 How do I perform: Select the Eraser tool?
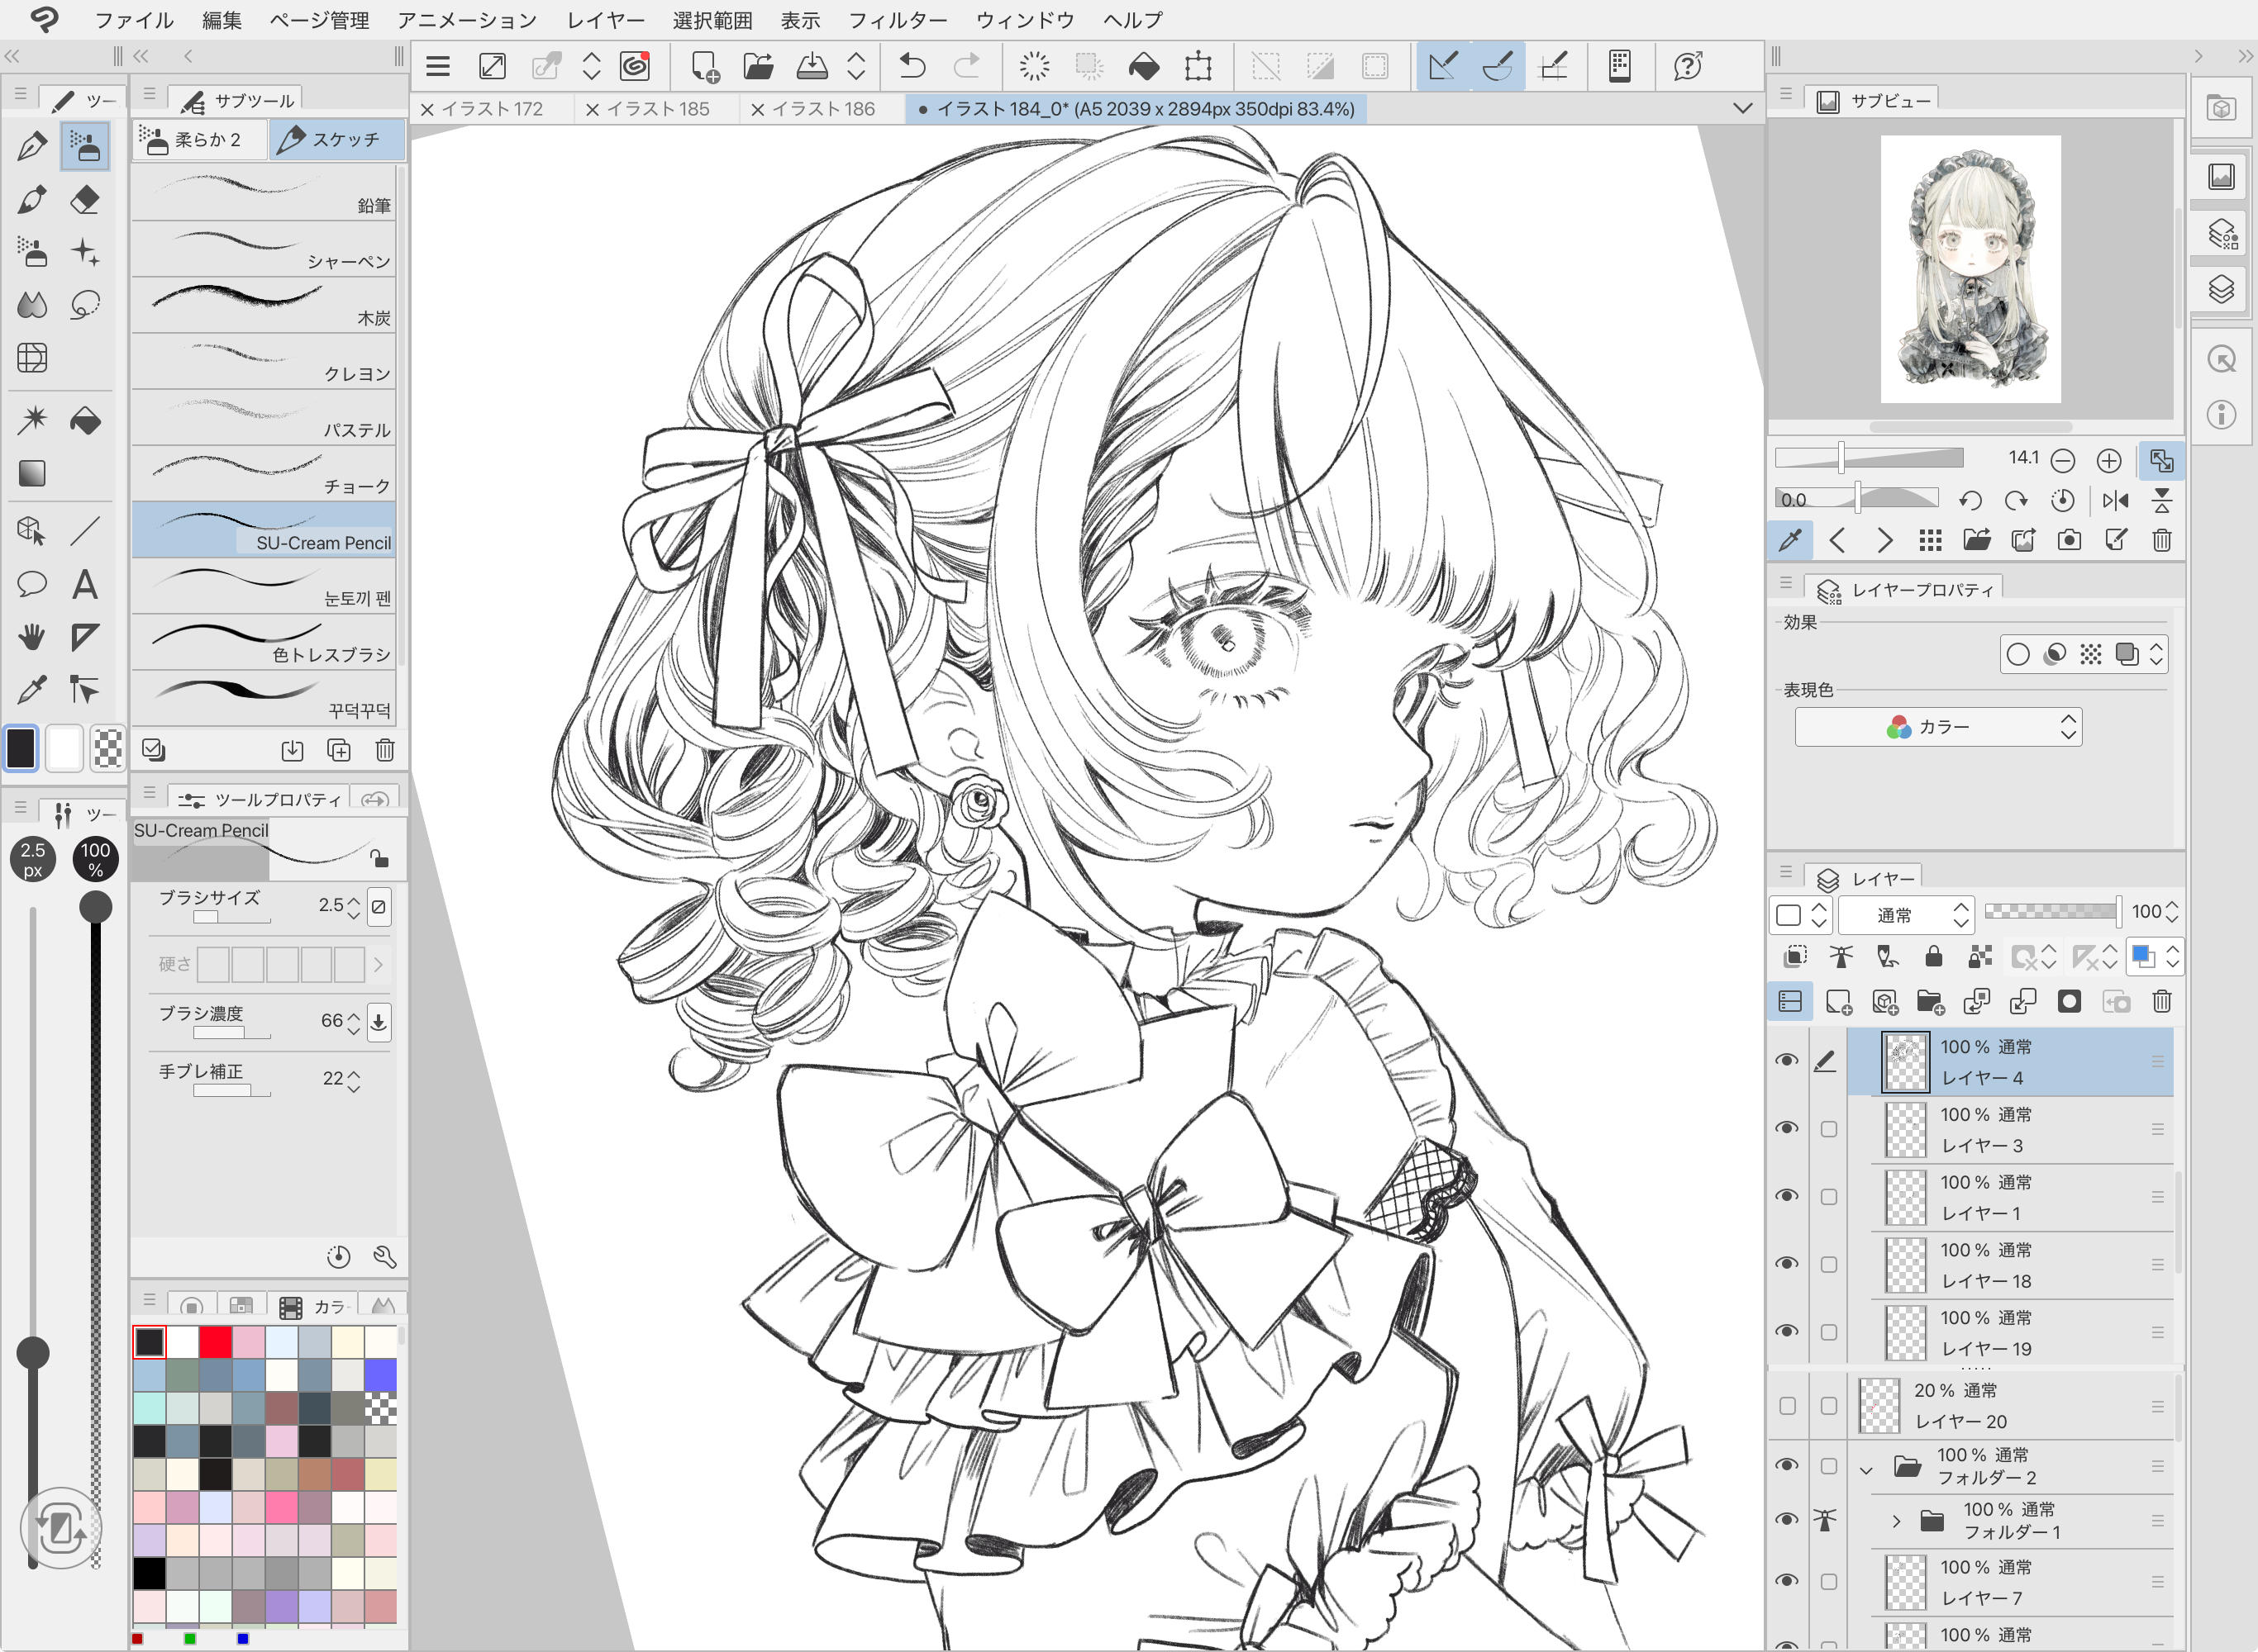tap(85, 200)
